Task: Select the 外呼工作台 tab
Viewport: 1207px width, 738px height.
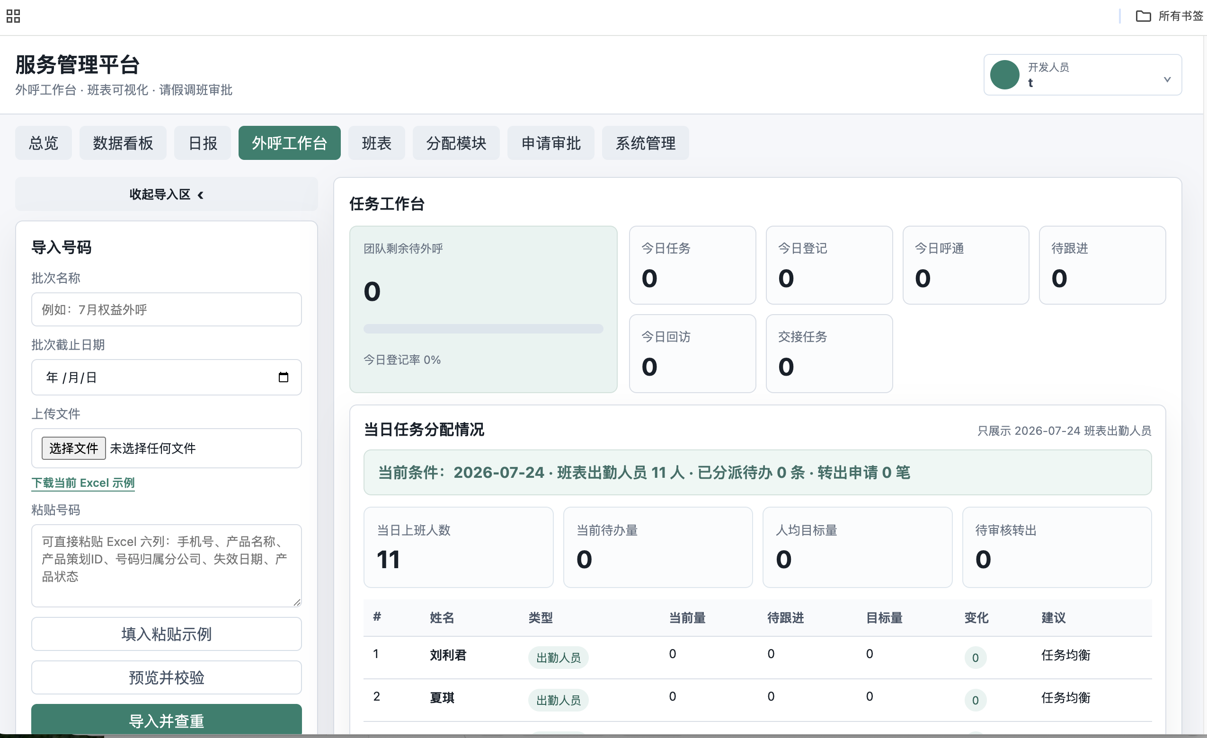Action: pos(290,143)
